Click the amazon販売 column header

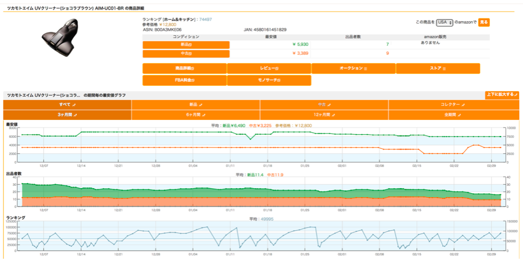pos(435,37)
